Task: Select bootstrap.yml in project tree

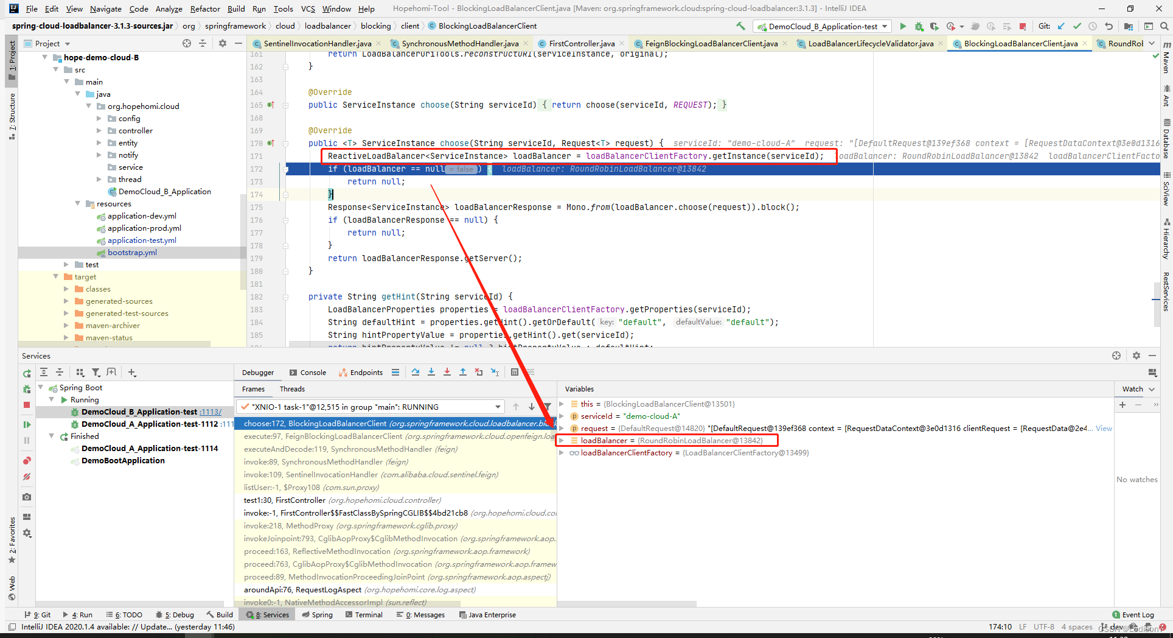Action: pos(132,252)
